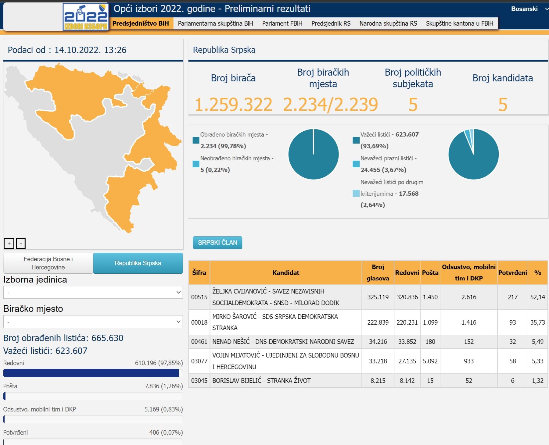549x445 pixels.
Task: Select Federacija Bosne i Hercegovine button
Action: pyautogui.click(x=48, y=263)
